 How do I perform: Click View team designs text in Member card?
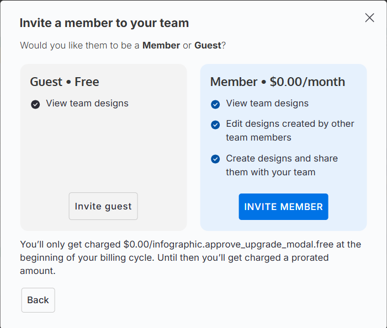point(267,103)
